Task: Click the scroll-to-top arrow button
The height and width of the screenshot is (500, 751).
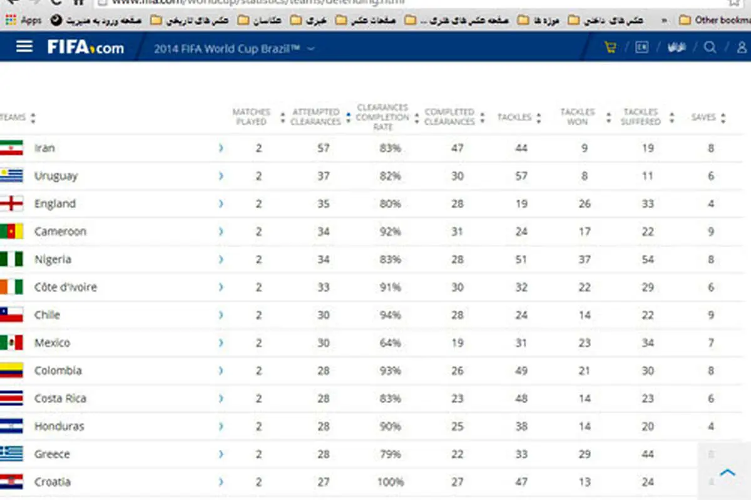Action: (x=727, y=473)
